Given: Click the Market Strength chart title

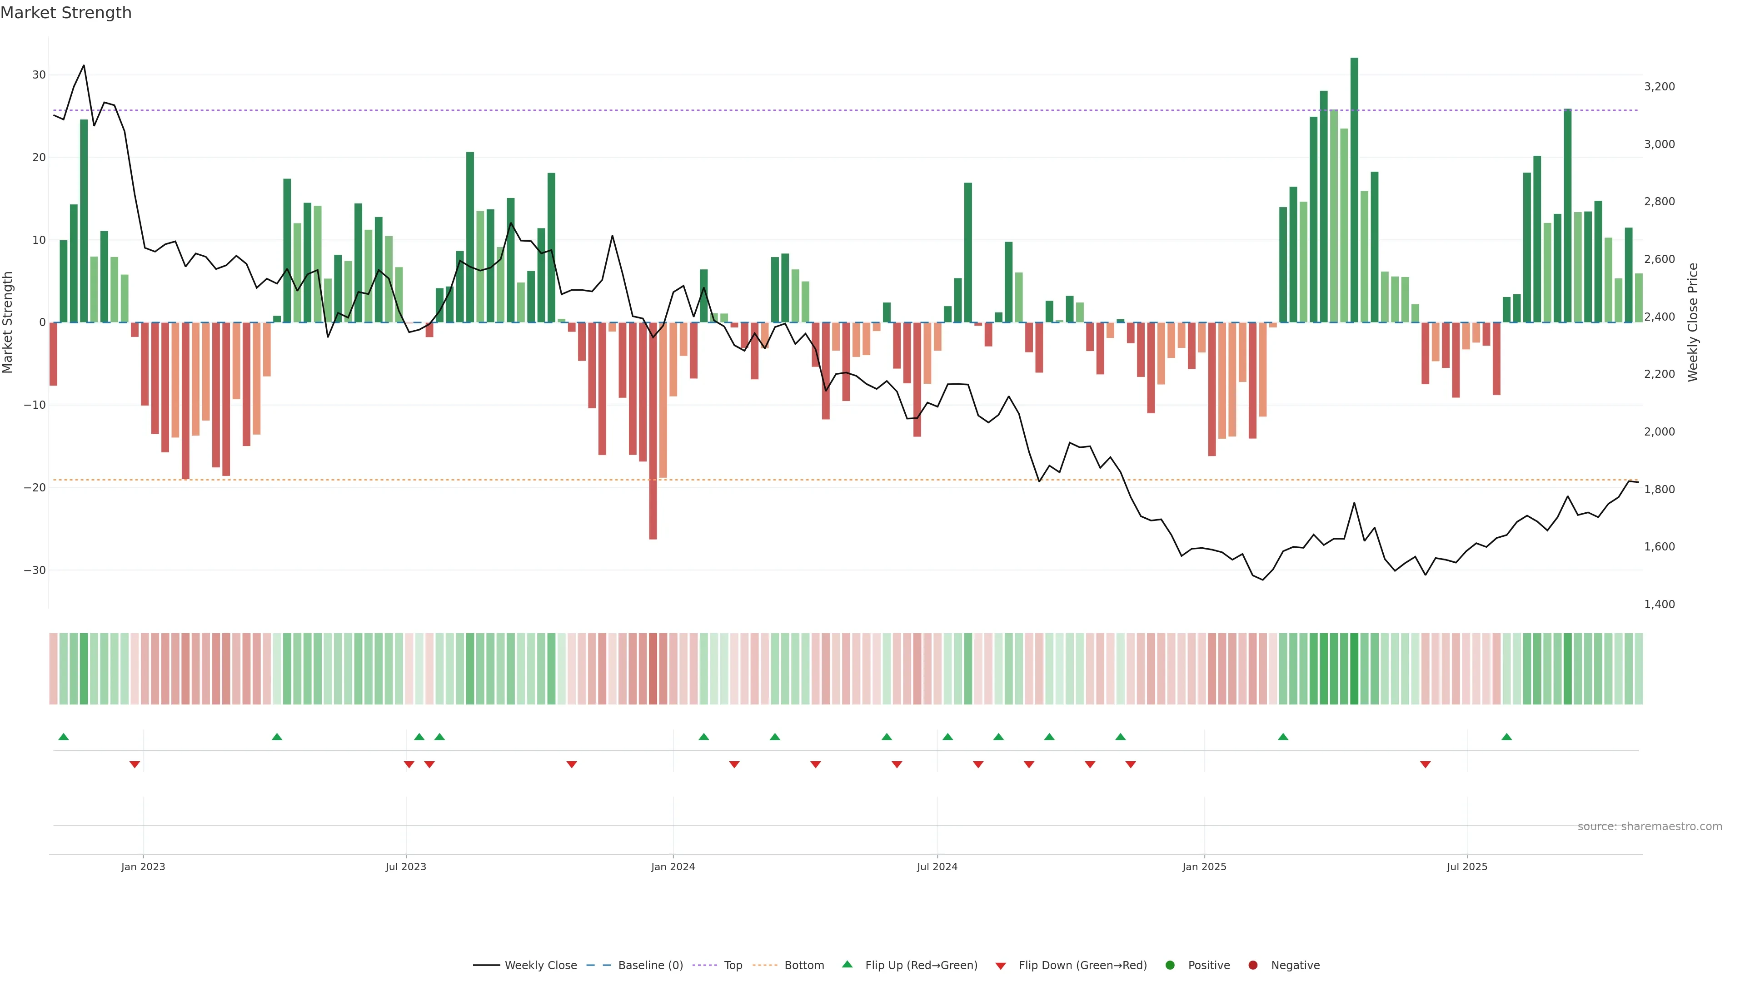Looking at the screenshot, I should [66, 13].
